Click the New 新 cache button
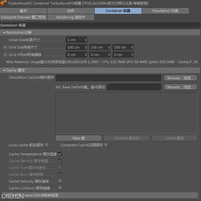This screenshot has width=201, height=201. [x=79, y=138]
